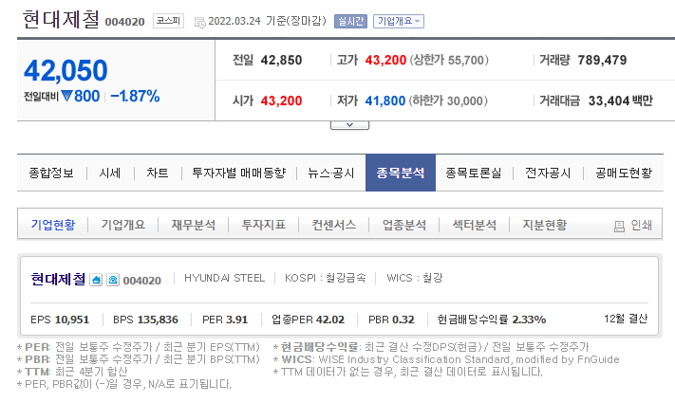The width and height of the screenshot is (675, 402).
Task: Click WICS : 철강 classification
Action: coord(415,278)
